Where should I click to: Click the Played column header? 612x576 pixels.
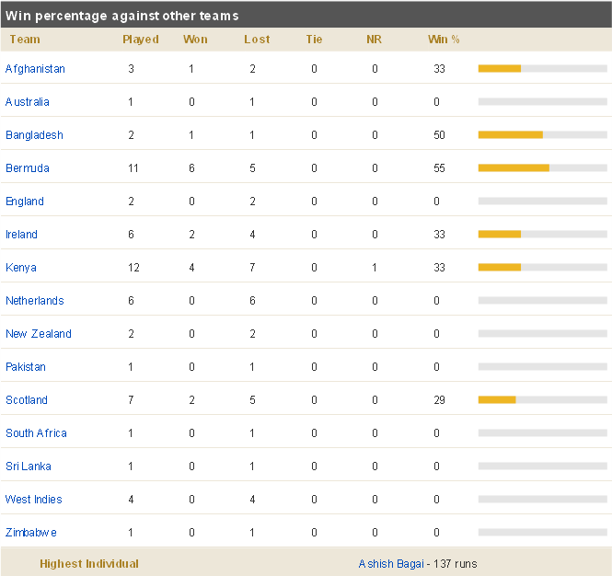click(141, 40)
